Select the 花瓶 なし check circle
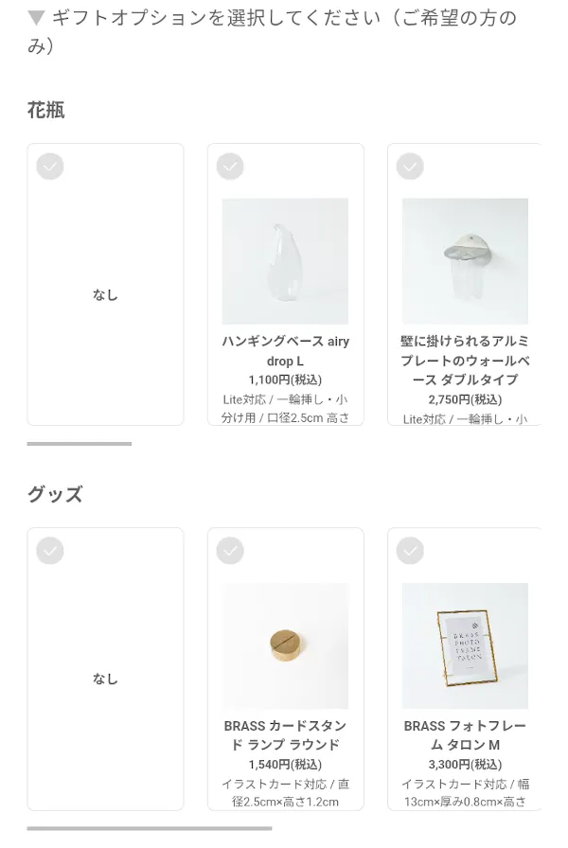 pyautogui.click(x=50, y=167)
